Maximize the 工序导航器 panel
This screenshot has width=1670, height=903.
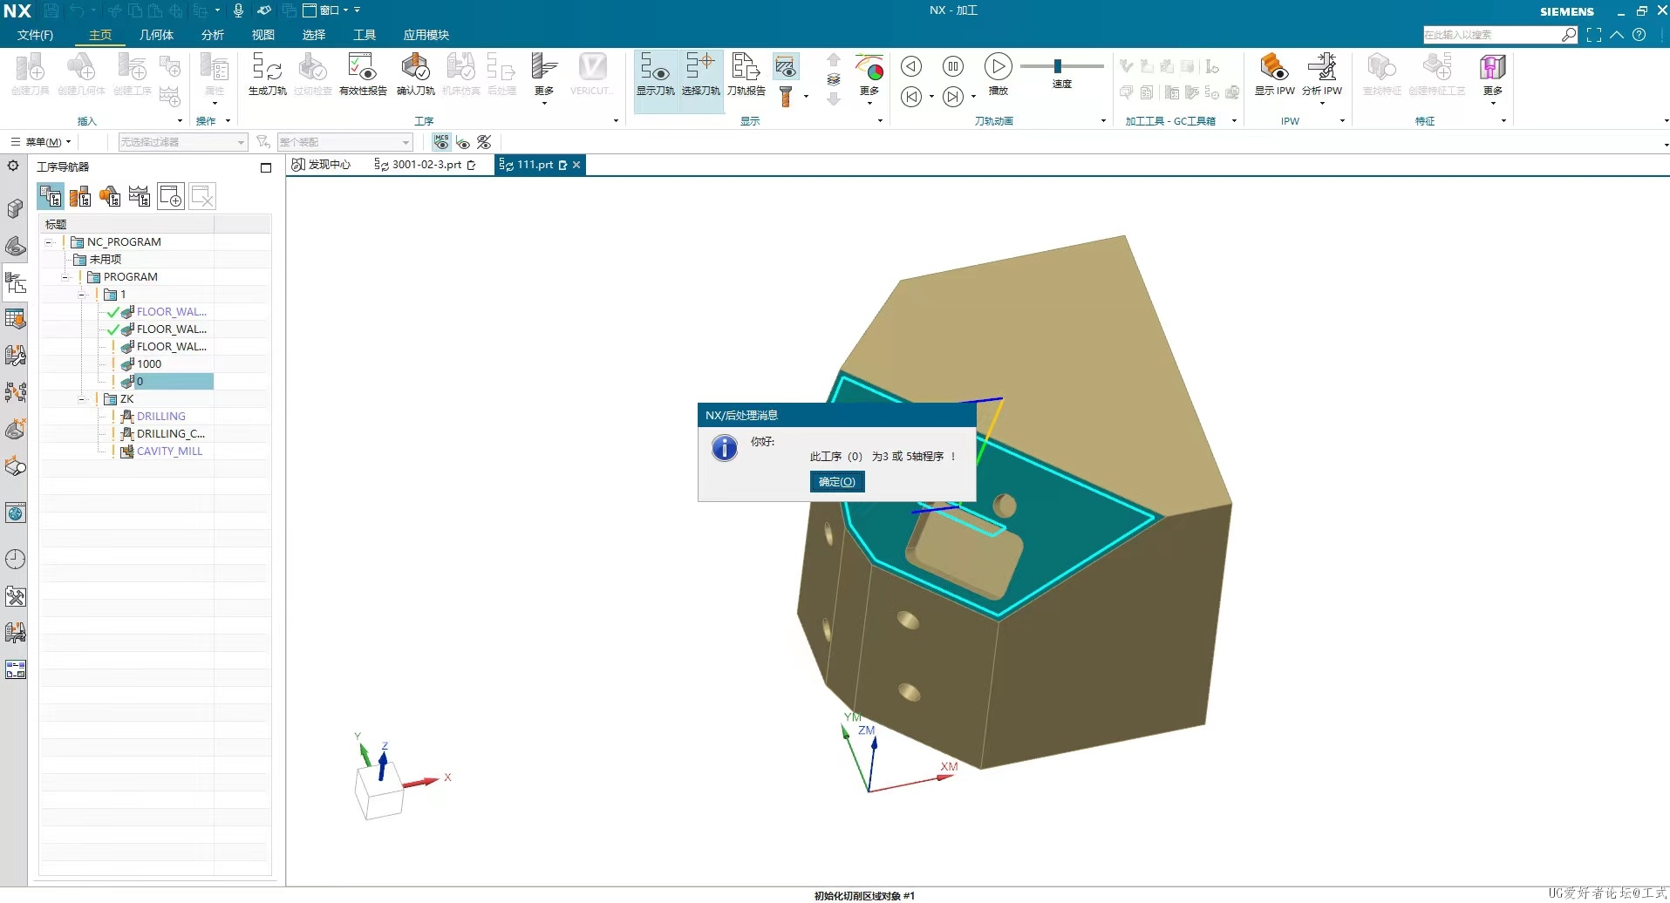click(x=266, y=167)
